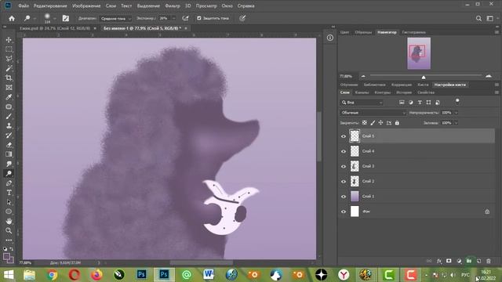Open the layer filter type dropdown

[x=362, y=103]
